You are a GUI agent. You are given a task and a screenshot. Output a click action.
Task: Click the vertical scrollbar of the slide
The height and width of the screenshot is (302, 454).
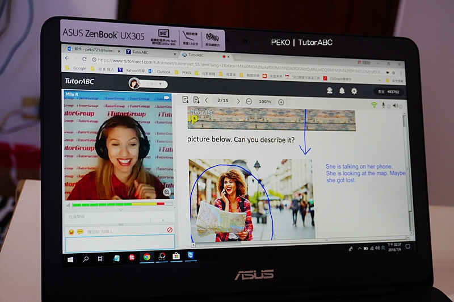point(407,174)
